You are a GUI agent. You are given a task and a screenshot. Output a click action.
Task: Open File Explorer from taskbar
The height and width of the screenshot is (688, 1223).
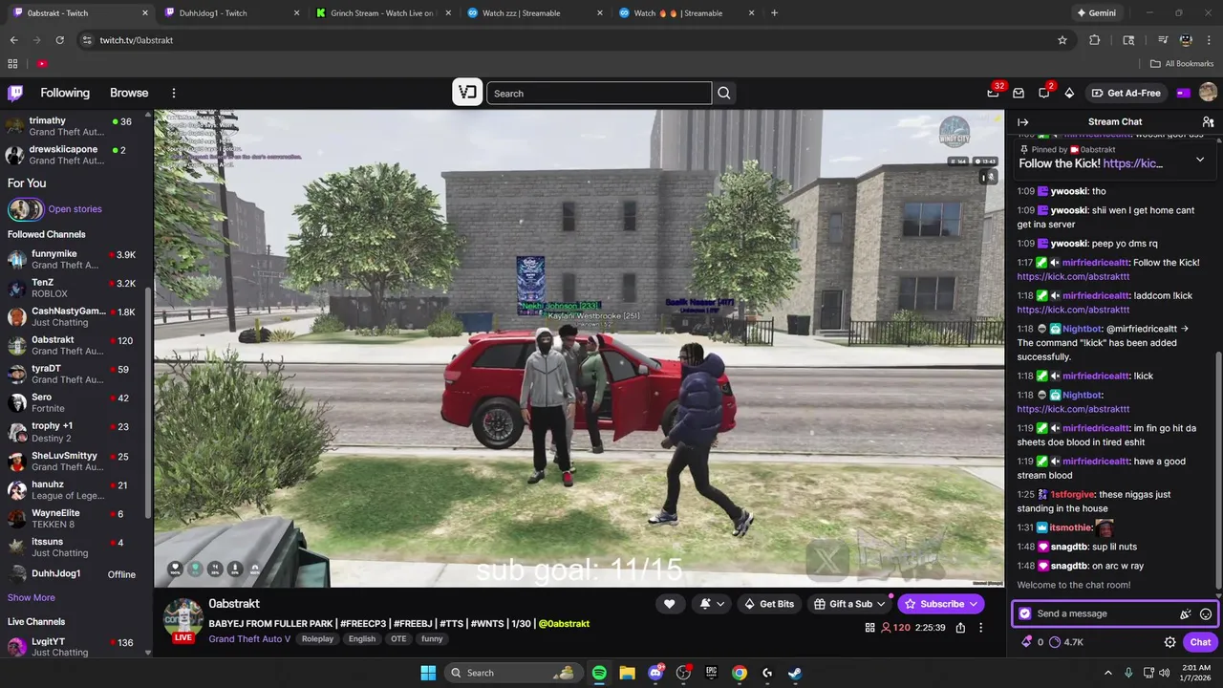[x=627, y=673]
